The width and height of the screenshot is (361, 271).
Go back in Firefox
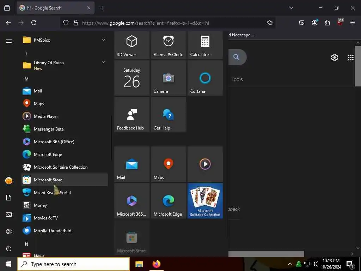[x=8, y=23]
